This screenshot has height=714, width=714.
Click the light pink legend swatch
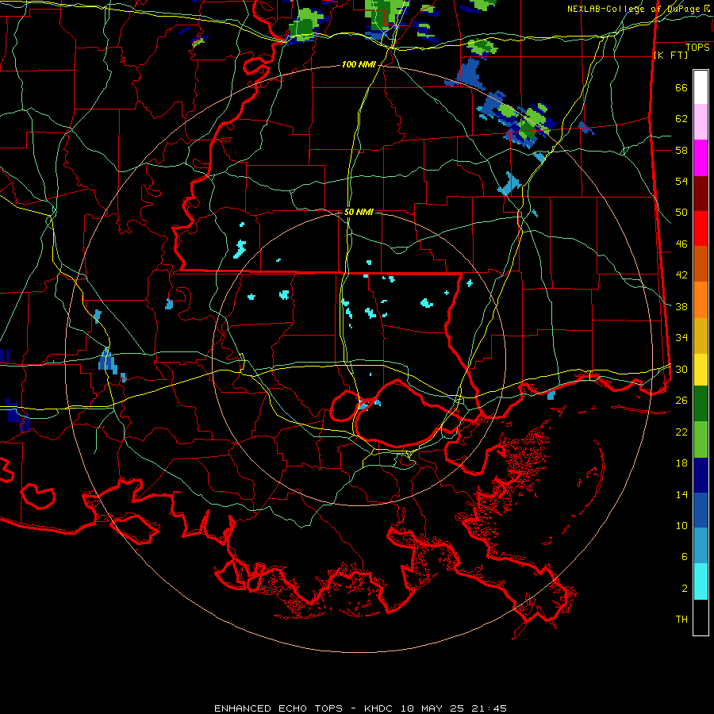click(701, 122)
